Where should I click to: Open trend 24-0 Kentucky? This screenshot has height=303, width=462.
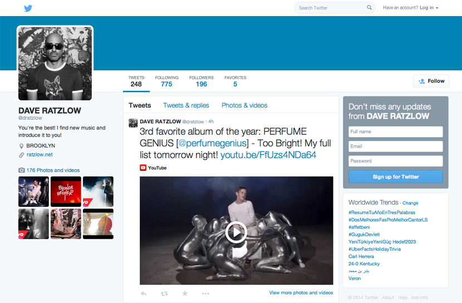tap(364, 264)
